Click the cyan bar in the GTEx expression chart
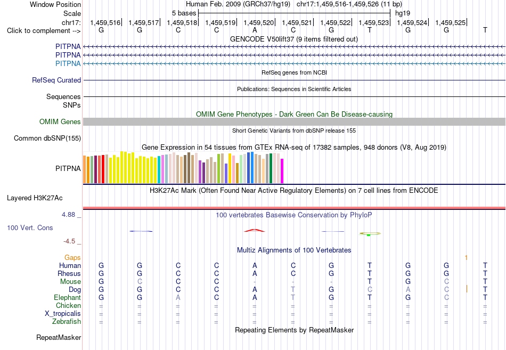The image size is (506, 350). 159,170
